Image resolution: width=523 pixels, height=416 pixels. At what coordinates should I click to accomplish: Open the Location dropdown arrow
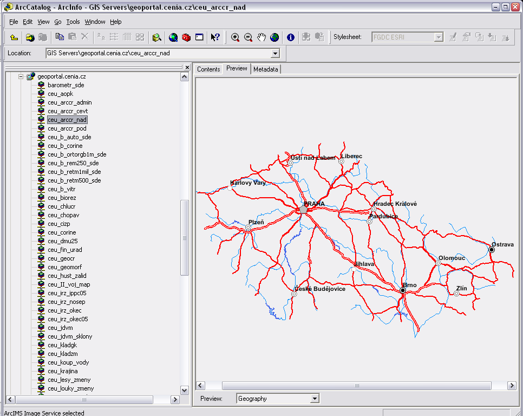point(275,54)
